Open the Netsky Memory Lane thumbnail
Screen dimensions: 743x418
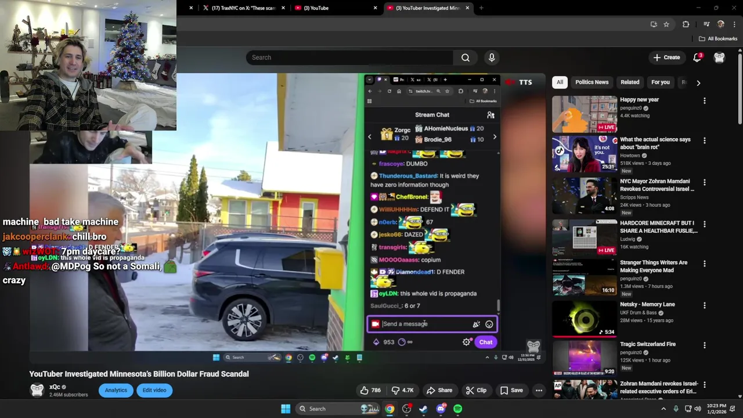point(585,319)
